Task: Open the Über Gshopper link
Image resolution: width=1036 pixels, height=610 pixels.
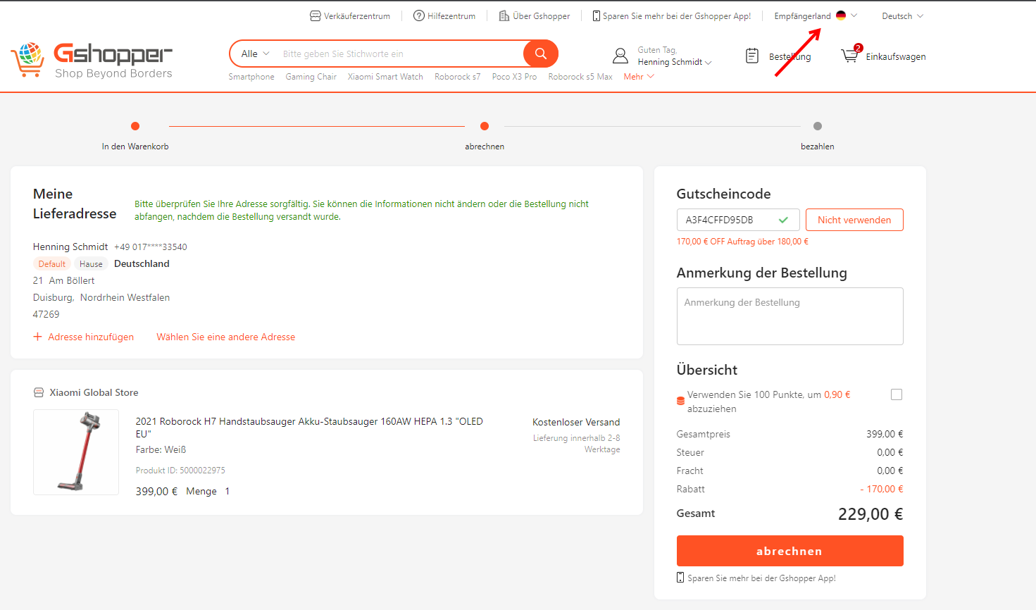Action: (541, 15)
